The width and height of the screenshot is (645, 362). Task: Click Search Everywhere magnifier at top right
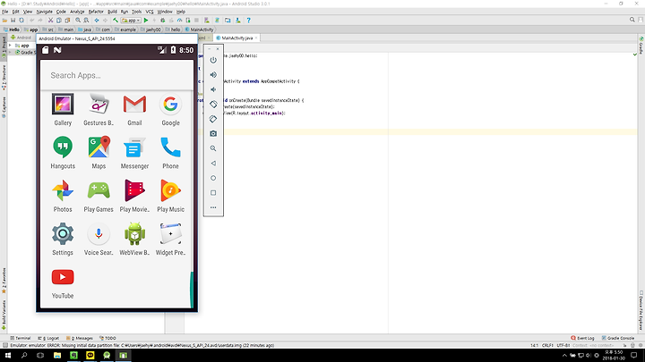pos(632,20)
